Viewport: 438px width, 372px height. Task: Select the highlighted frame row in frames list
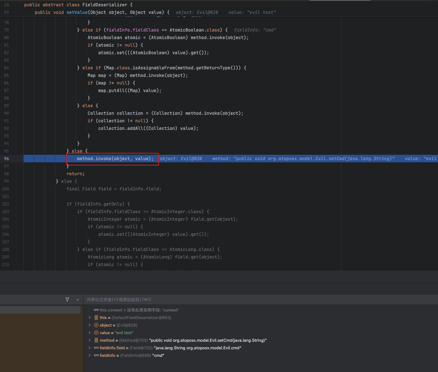point(40,310)
